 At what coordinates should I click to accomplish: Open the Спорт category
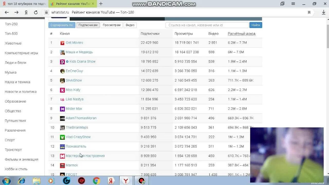10,140
